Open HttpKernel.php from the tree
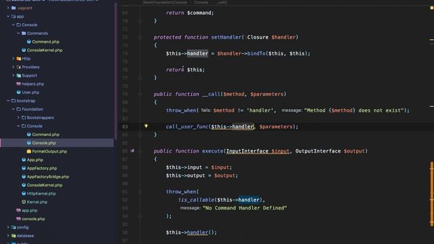434x244 pixels. 41,193
